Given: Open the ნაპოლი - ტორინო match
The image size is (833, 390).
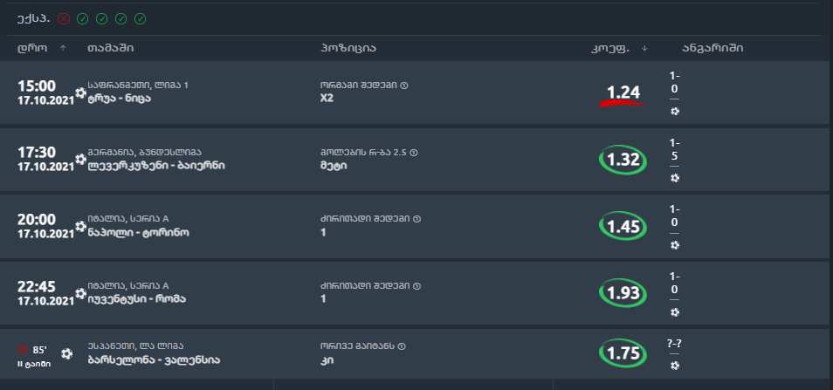Looking at the screenshot, I should (138, 233).
